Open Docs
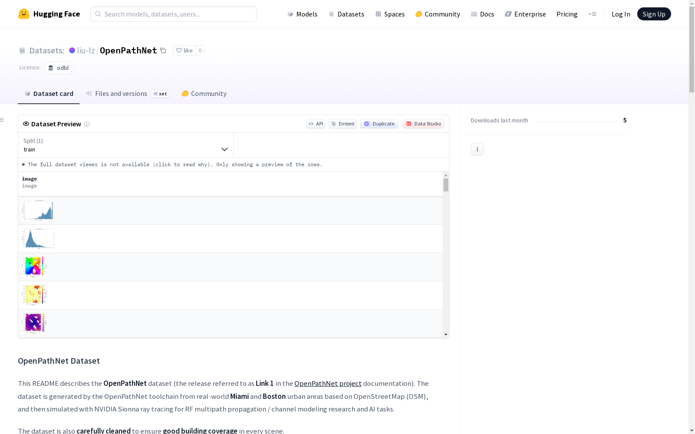 coord(483,14)
